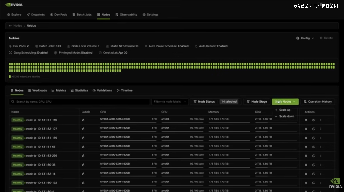
Task: Click the back arrow beside the Nodes breadcrumb
Action: (11, 26)
